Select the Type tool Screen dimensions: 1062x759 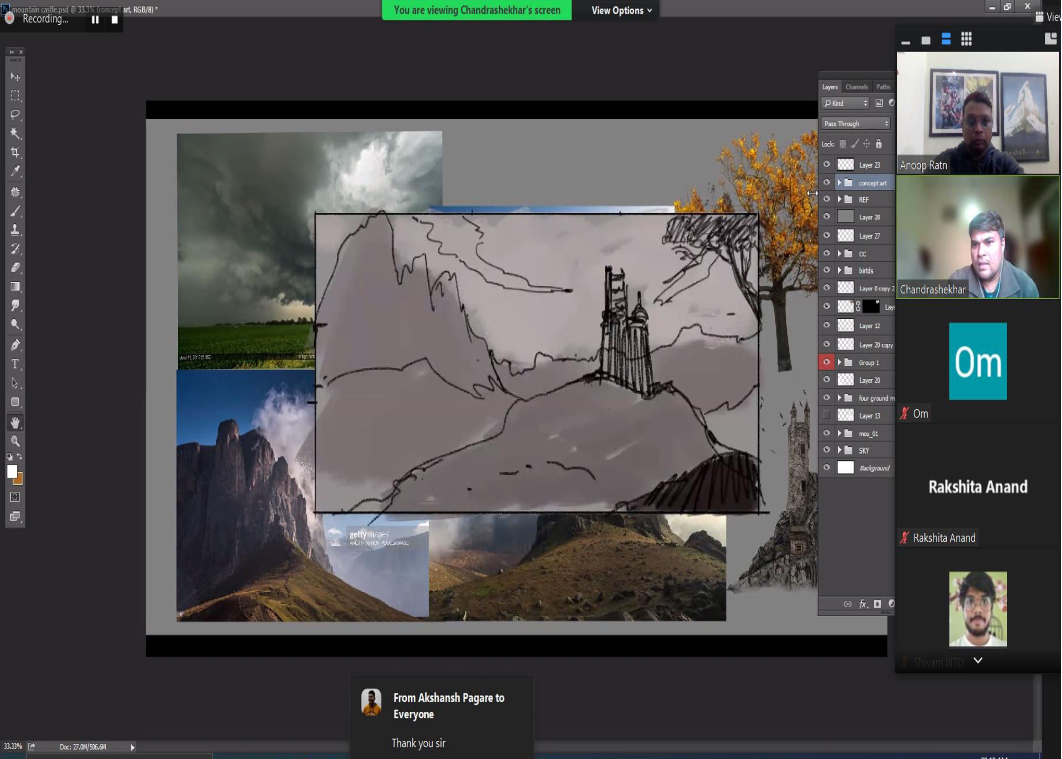tap(15, 363)
